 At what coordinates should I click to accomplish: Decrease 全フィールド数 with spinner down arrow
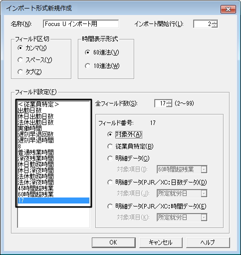169,105
